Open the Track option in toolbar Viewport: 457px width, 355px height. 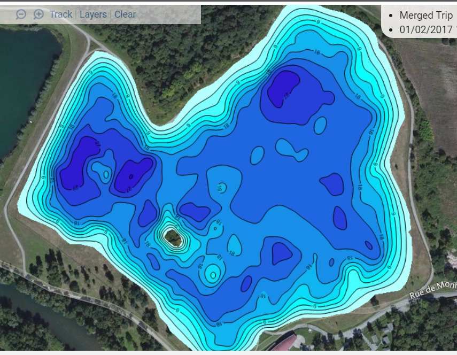pyautogui.click(x=60, y=14)
